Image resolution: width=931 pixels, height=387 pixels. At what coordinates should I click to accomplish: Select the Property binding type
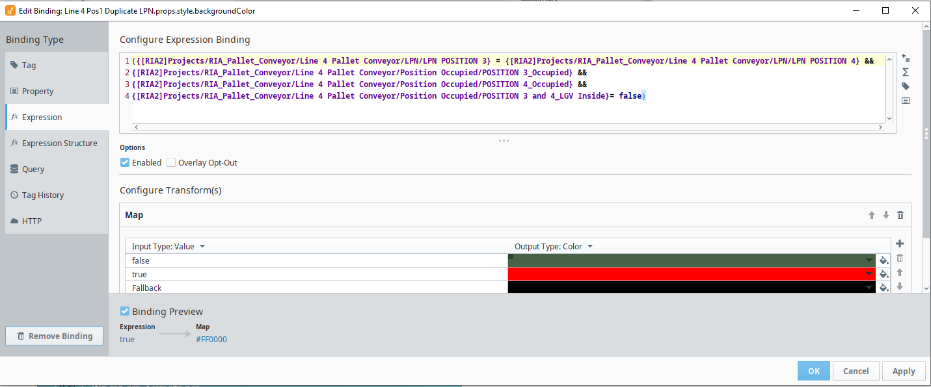pos(57,91)
